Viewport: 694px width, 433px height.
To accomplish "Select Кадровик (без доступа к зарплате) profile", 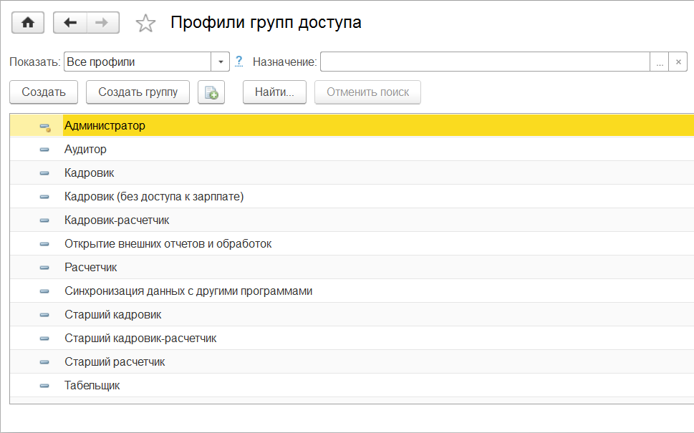I will coord(154,197).
